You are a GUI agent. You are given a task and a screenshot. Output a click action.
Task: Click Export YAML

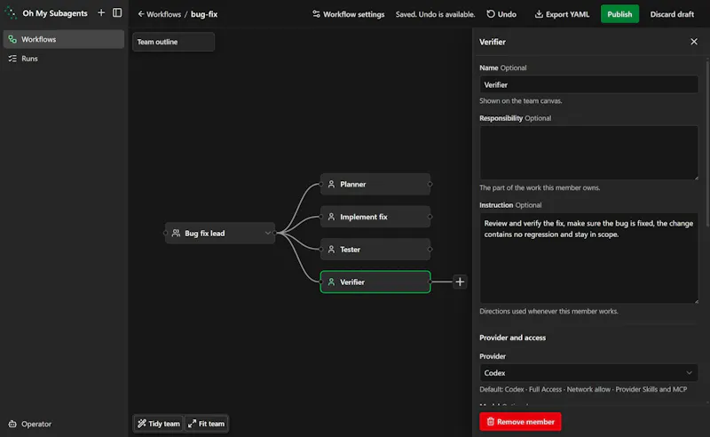click(x=562, y=14)
